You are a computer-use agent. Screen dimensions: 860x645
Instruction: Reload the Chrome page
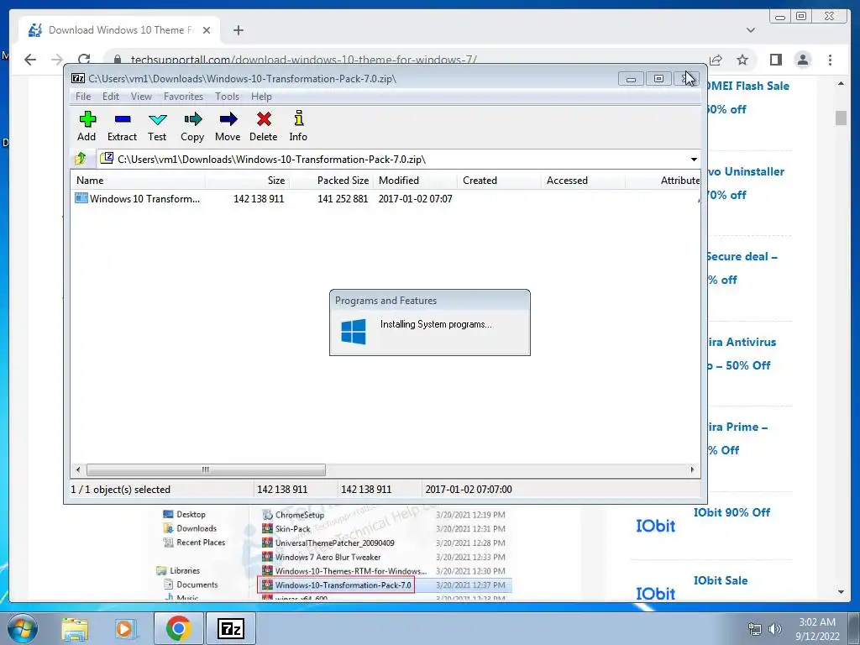pos(84,60)
